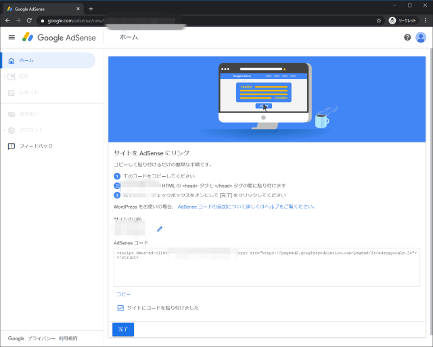Click the pencil icon to edit site URL
This screenshot has height=347, width=433.
point(160,229)
